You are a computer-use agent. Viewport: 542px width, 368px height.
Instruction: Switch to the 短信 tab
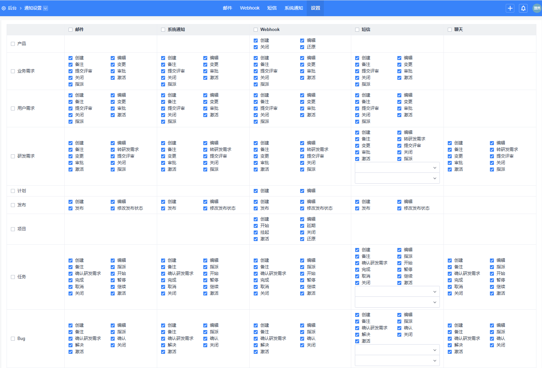(x=272, y=8)
